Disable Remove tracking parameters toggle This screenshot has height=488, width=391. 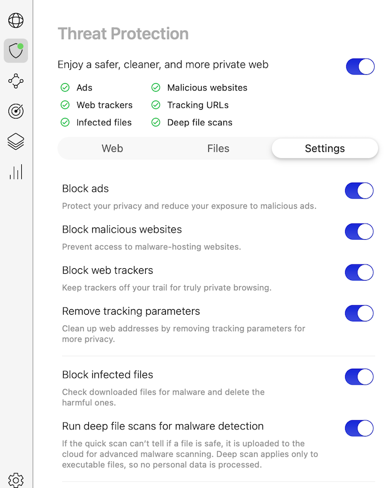(359, 313)
